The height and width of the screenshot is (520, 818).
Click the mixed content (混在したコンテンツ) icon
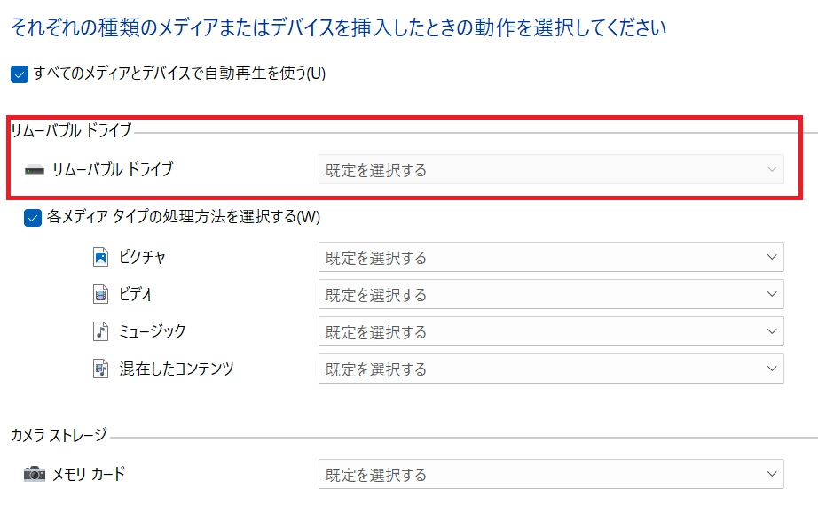pos(100,369)
